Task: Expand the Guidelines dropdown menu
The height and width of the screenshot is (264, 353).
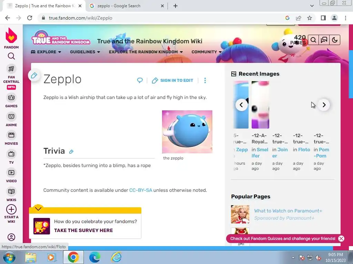Action: tap(85, 52)
